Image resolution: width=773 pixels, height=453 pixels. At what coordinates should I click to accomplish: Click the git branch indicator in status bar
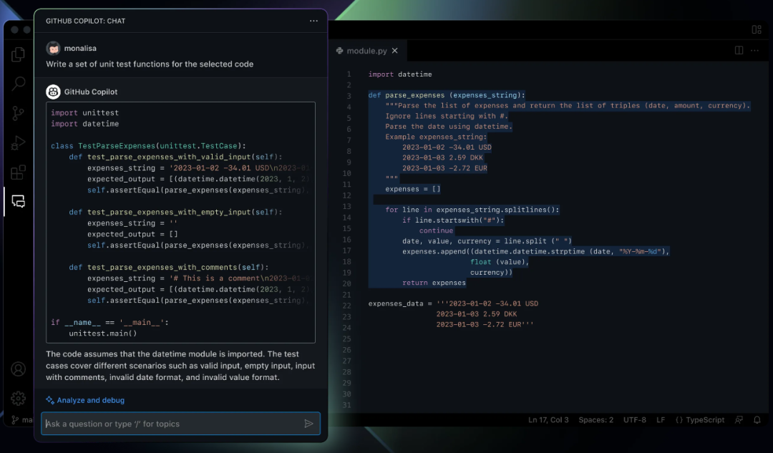point(21,420)
